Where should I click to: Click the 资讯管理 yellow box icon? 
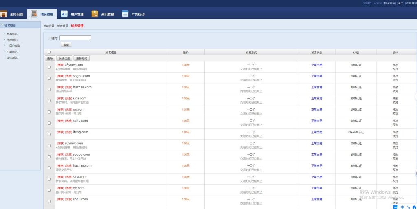[94, 13]
